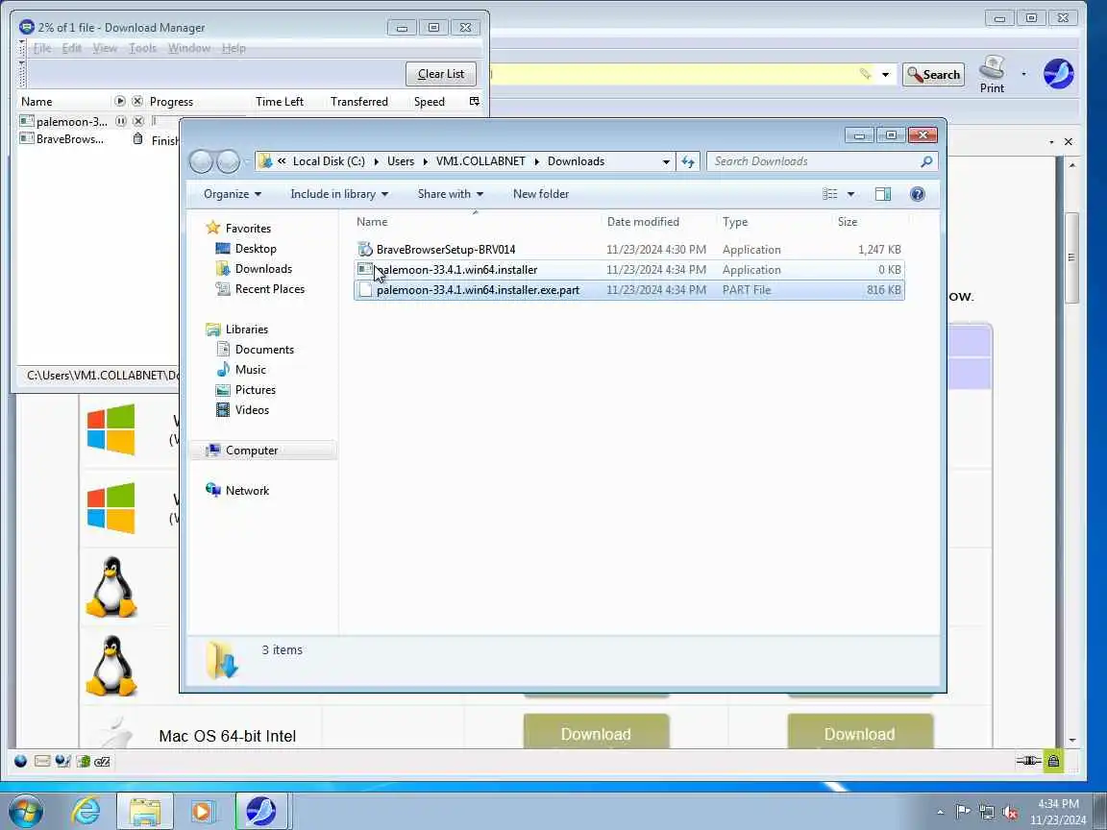The width and height of the screenshot is (1107, 830).
Task: Click the SeaMonkey Search button
Action: click(x=933, y=74)
